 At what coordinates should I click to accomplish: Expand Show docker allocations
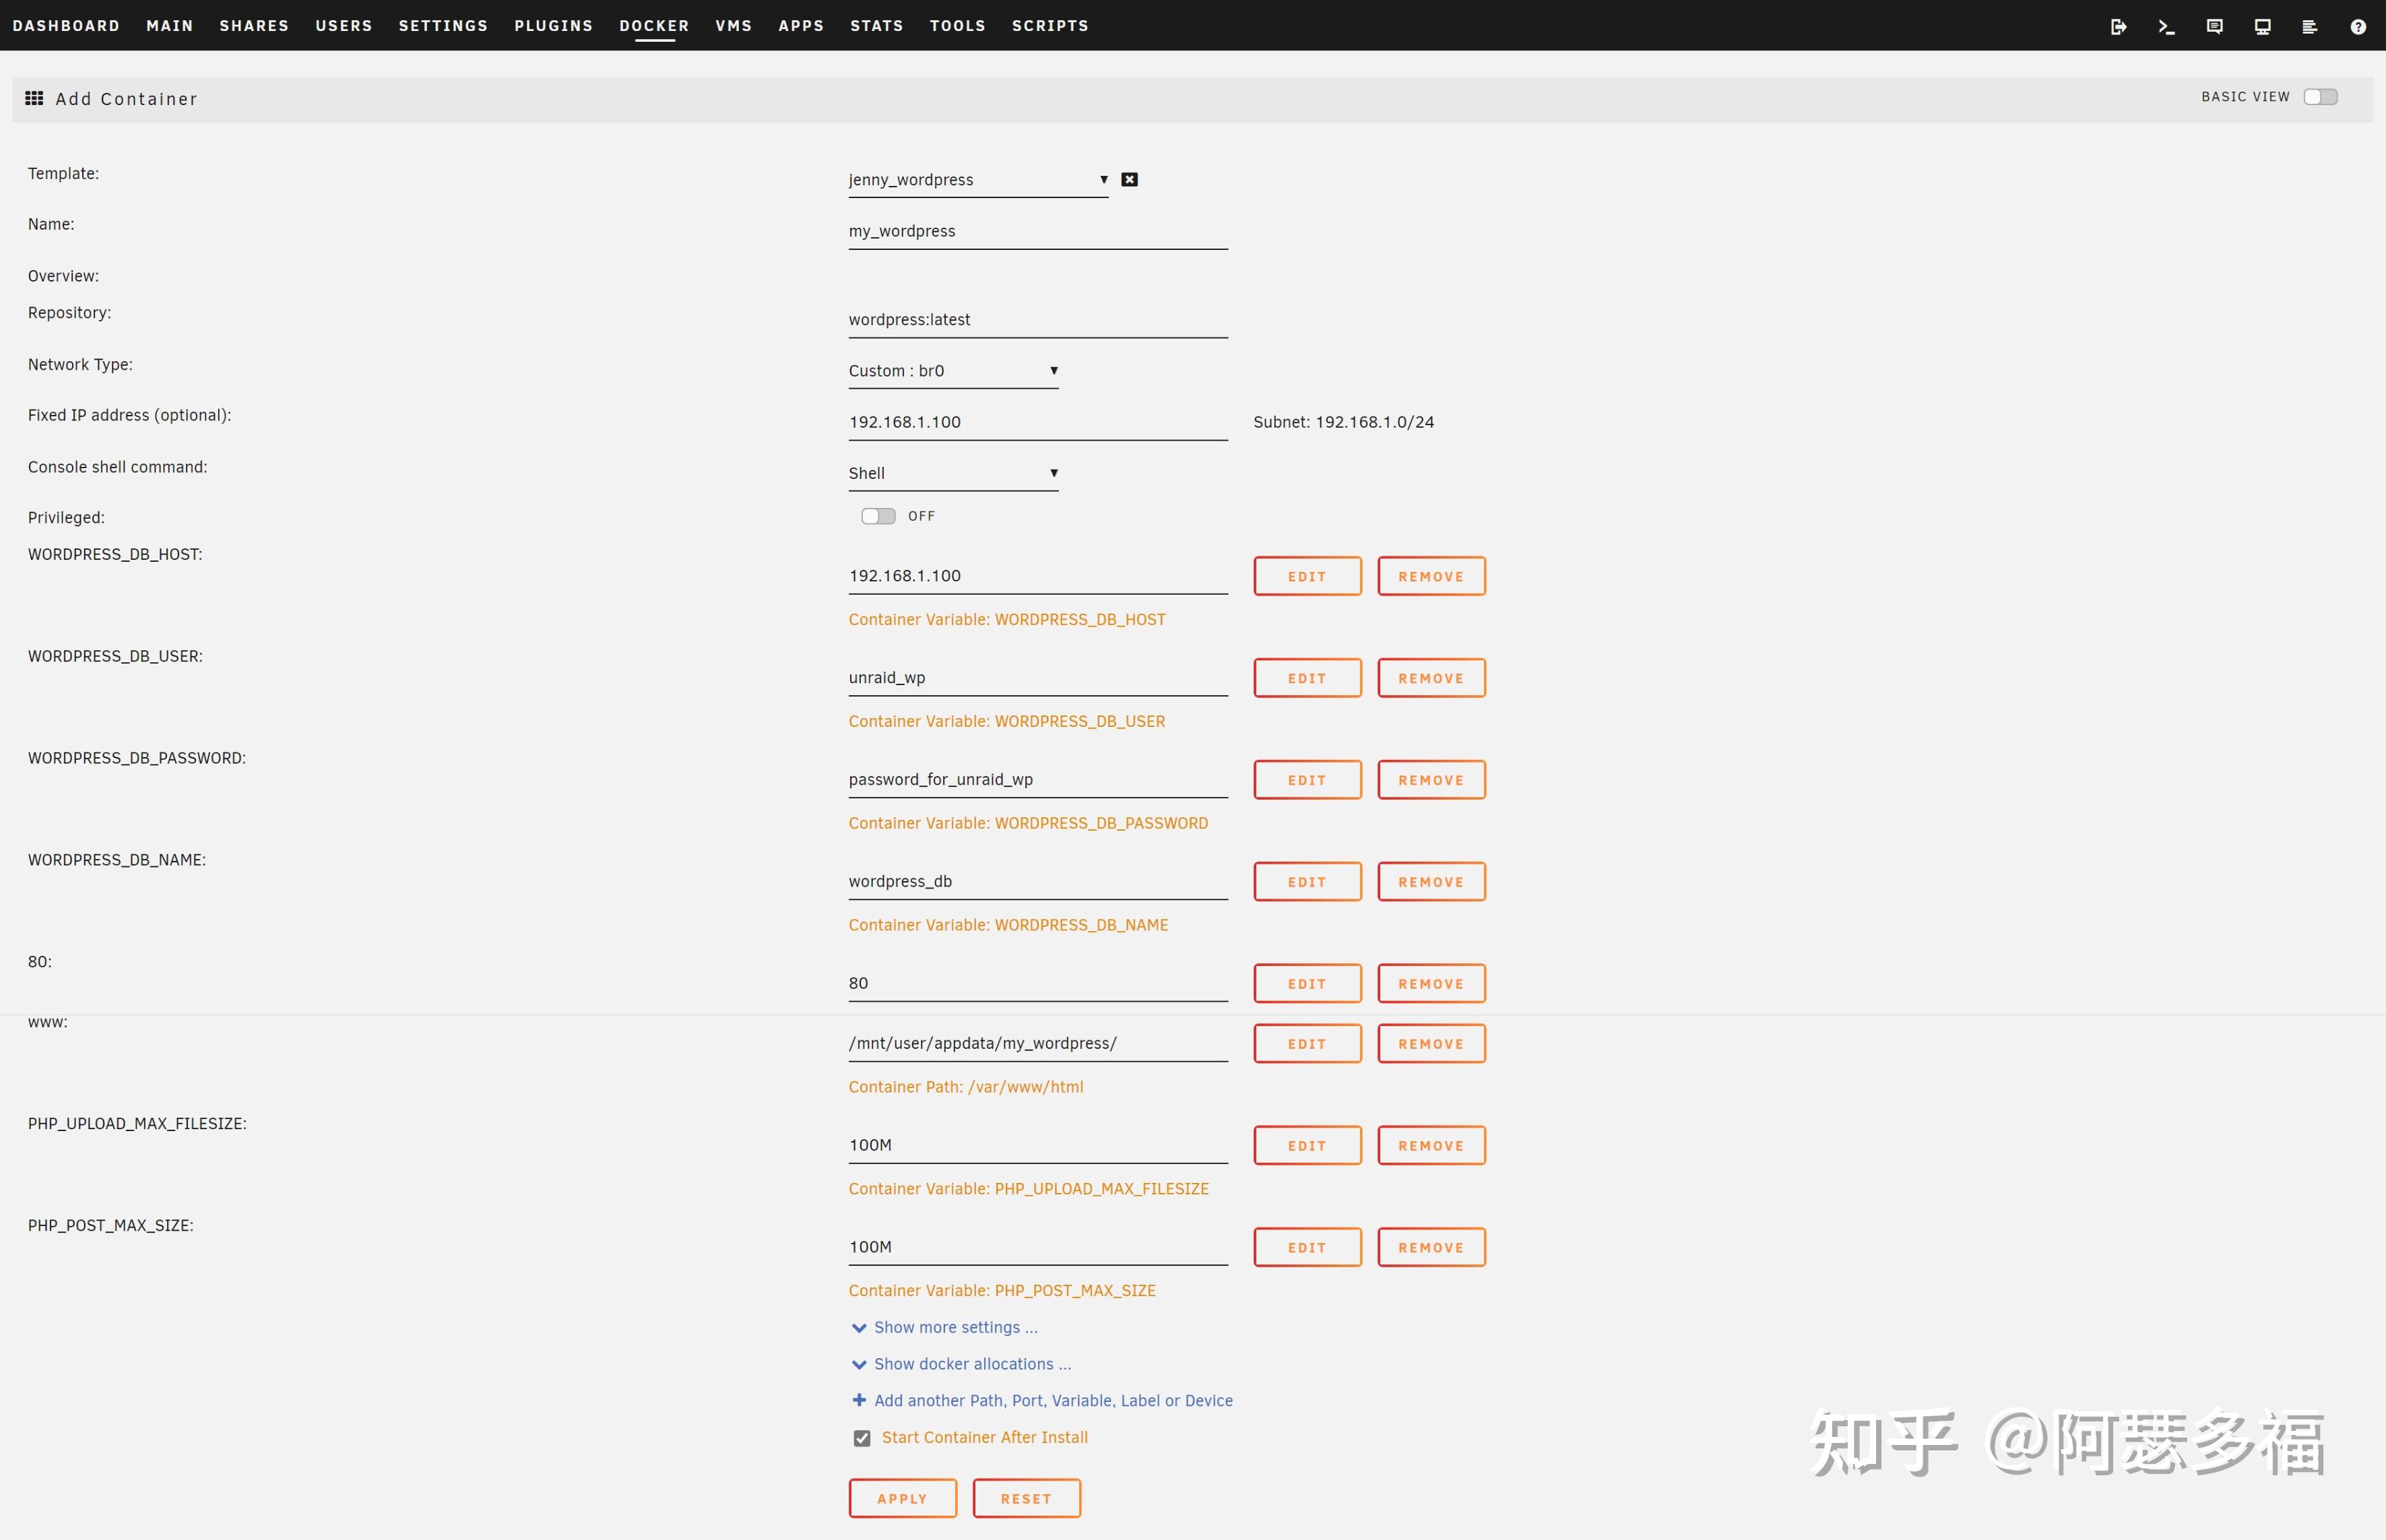[961, 1364]
